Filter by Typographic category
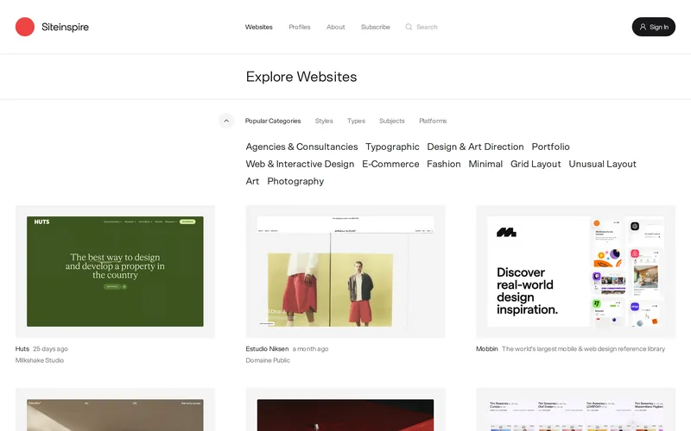Image resolution: width=691 pixels, height=431 pixels. click(x=392, y=147)
